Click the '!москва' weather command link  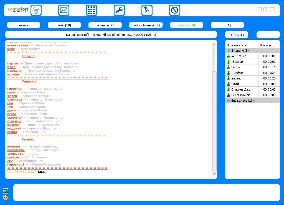(x=13, y=74)
